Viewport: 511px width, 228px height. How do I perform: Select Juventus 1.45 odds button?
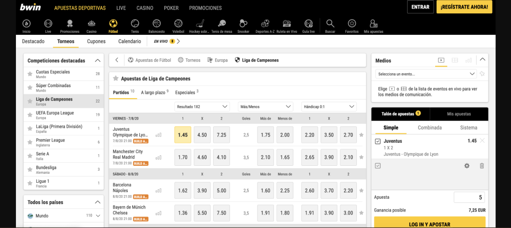(x=183, y=134)
